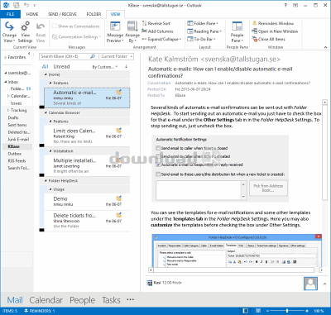Open the SEND / RECEIVE tab
This screenshot has height=315, width=331.
point(61,14)
